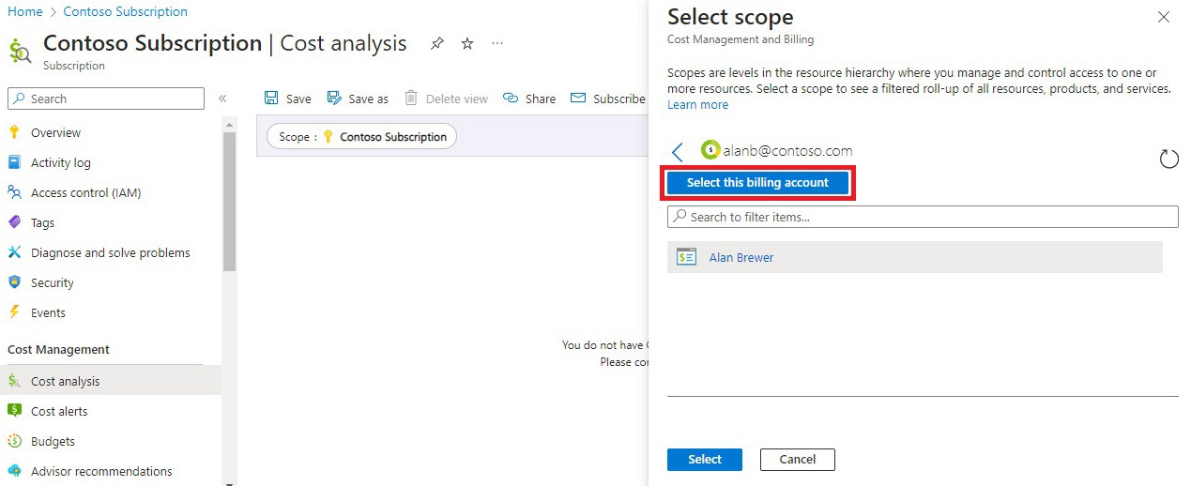Click the sidebar Search field
The image size is (1191, 486).
(x=106, y=99)
